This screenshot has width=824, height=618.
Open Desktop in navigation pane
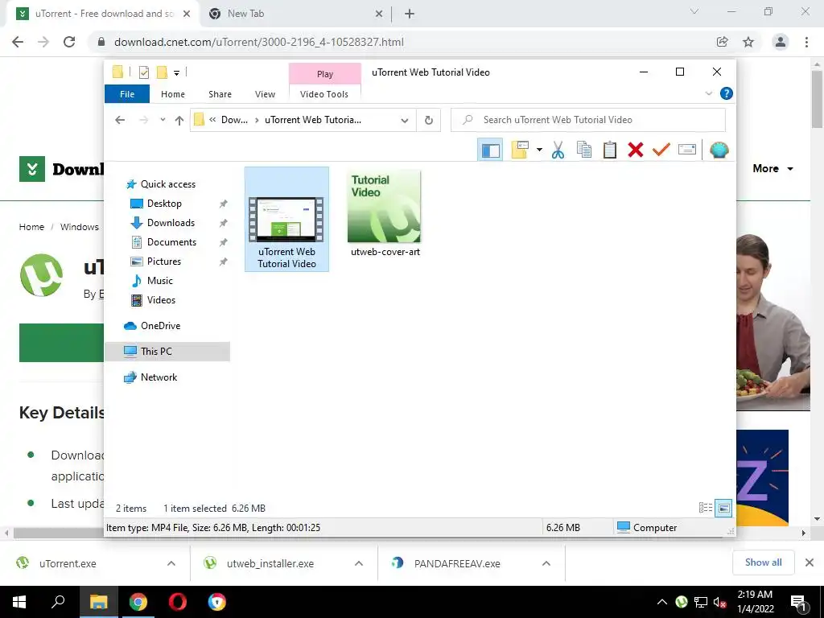[x=164, y=204]
